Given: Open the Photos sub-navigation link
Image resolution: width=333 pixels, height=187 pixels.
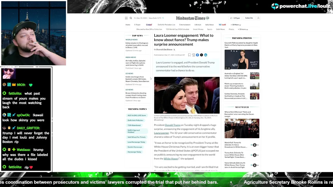Looking at the screenshot, I should click(x=231, y=29).
